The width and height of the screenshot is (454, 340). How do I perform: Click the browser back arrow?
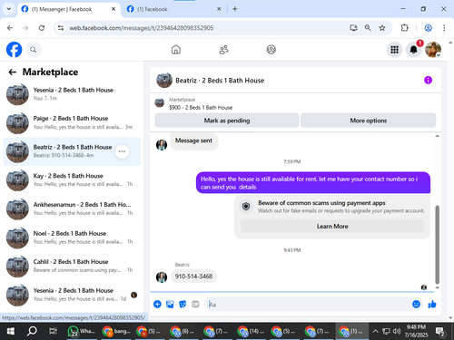coord(10,28)
